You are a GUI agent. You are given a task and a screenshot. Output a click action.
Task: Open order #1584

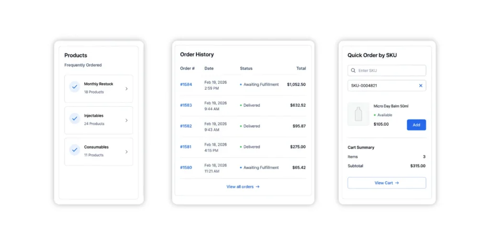[186, 84]
